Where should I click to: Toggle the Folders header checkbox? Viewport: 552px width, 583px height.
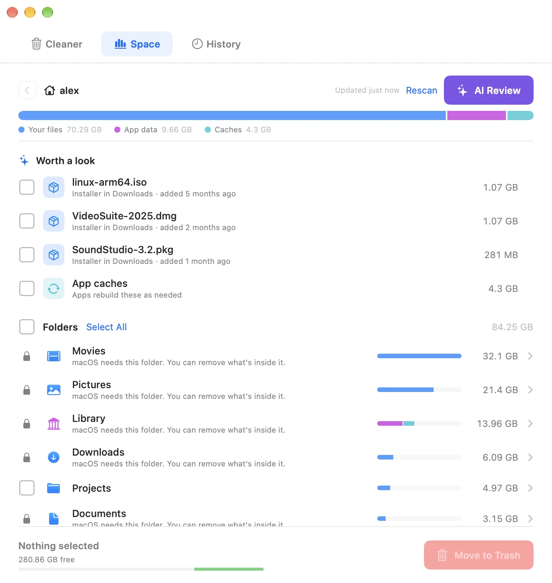click(27, 327)
